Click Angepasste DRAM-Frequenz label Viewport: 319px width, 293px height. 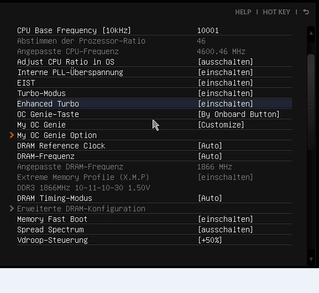70,167
